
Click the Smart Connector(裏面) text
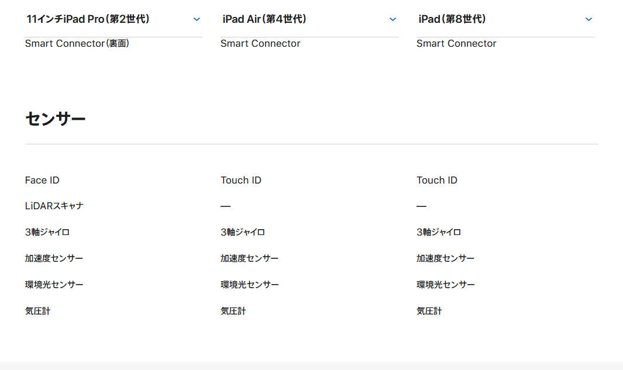pos(77,44)
